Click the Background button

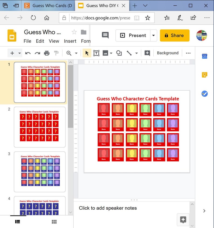[x=168, y=53]
